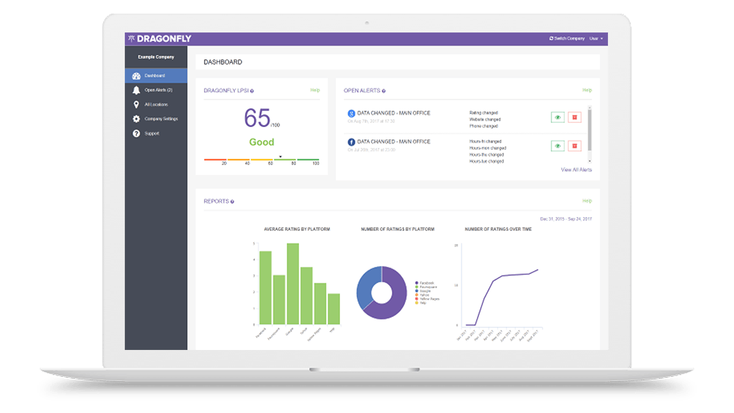Click the location pin icon for All Locations
This screenshot has width=734, height=413.
click(x=136, y=105)
